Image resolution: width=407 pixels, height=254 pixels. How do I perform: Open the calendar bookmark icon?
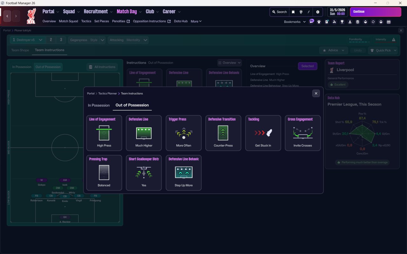(x=389, y=22)
